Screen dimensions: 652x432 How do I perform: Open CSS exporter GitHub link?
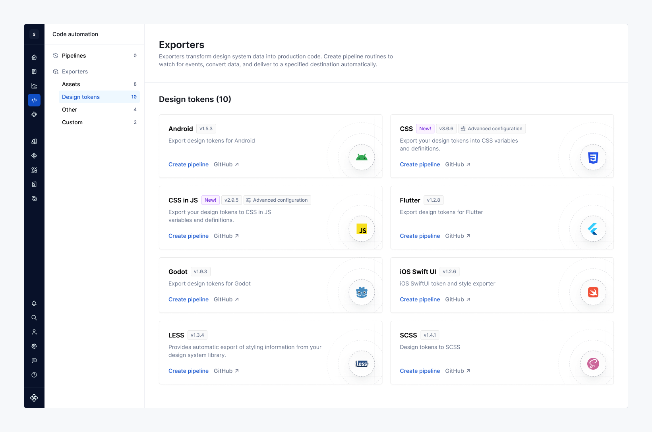pos(458,164)
